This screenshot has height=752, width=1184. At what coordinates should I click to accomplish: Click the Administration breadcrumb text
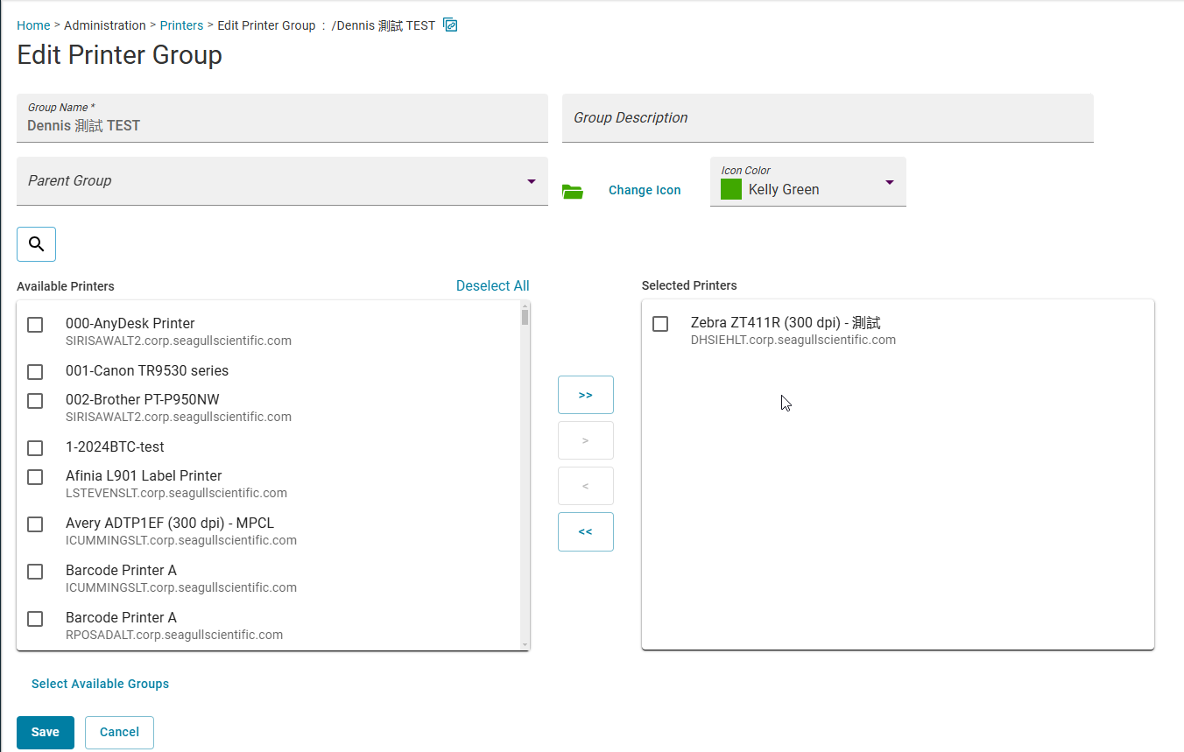pyautogui.click(x=105, y=25)
